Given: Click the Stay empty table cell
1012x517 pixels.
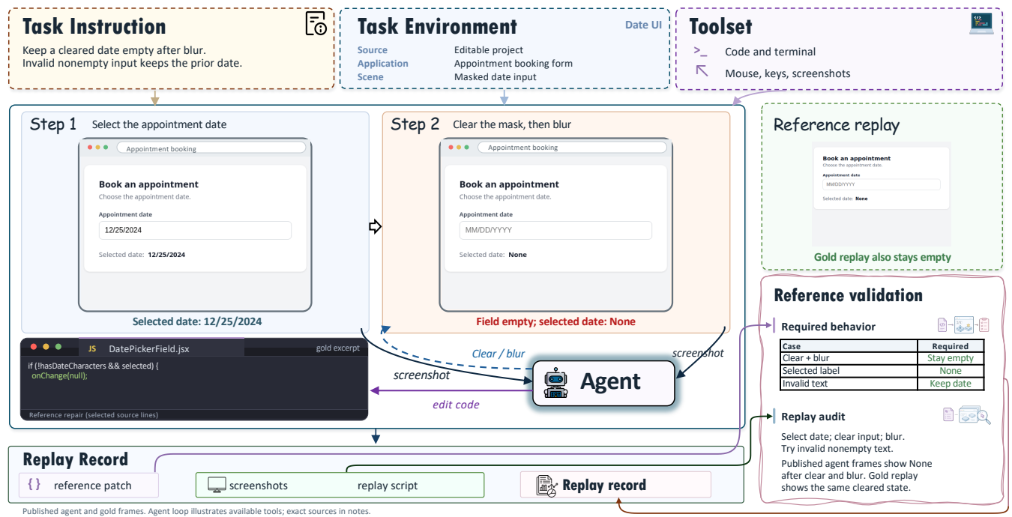Looking at the screenshot, I should (x=951, y=358).
